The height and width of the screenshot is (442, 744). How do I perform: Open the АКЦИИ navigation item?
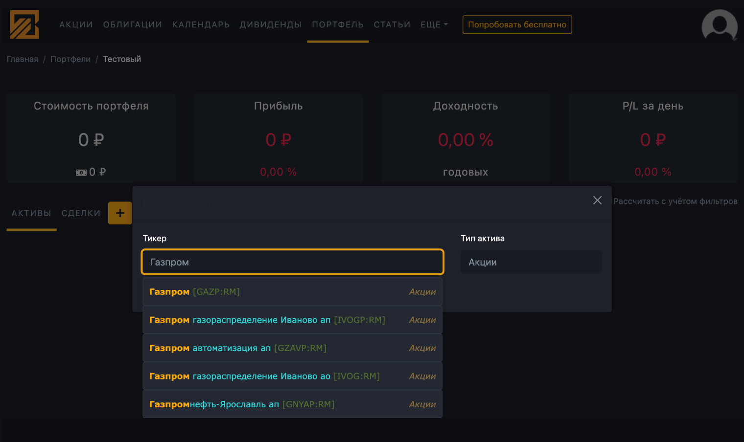pyautogui.click(x=76, y=24)
